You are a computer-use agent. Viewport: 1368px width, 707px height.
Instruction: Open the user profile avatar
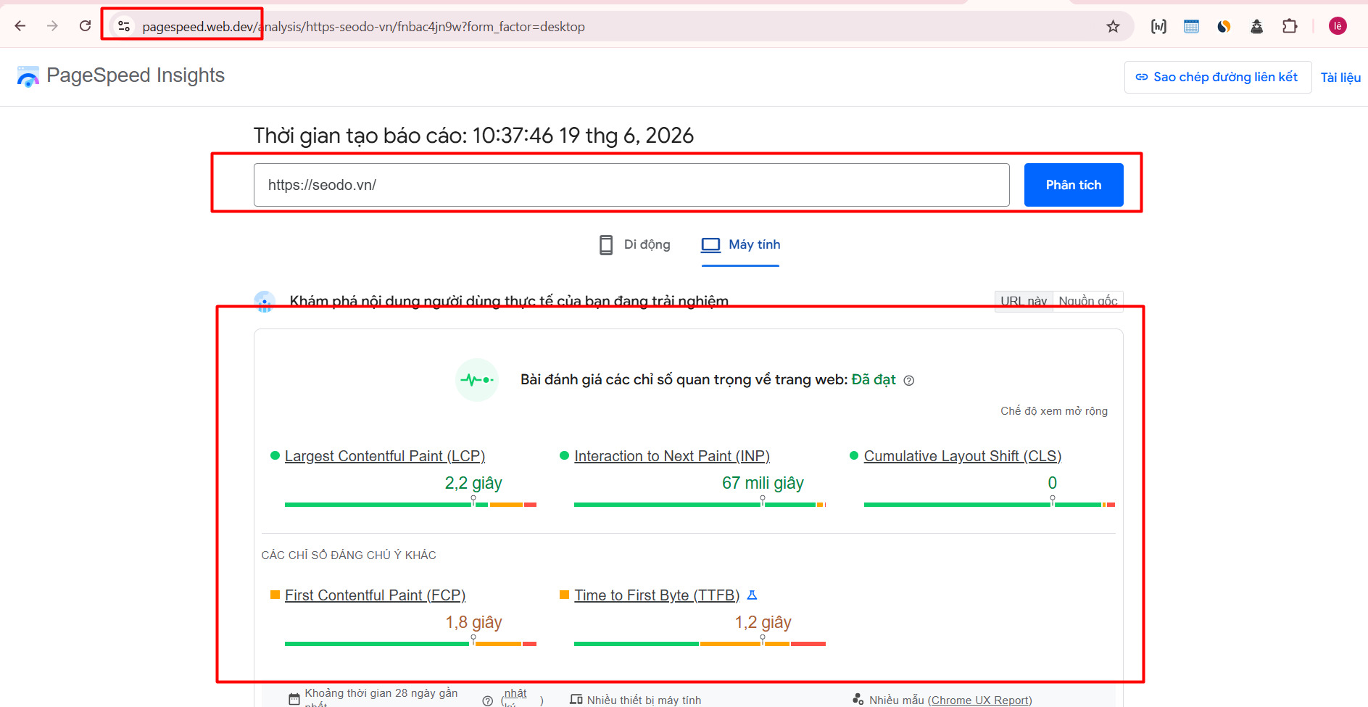click(x=1338, y=26)
